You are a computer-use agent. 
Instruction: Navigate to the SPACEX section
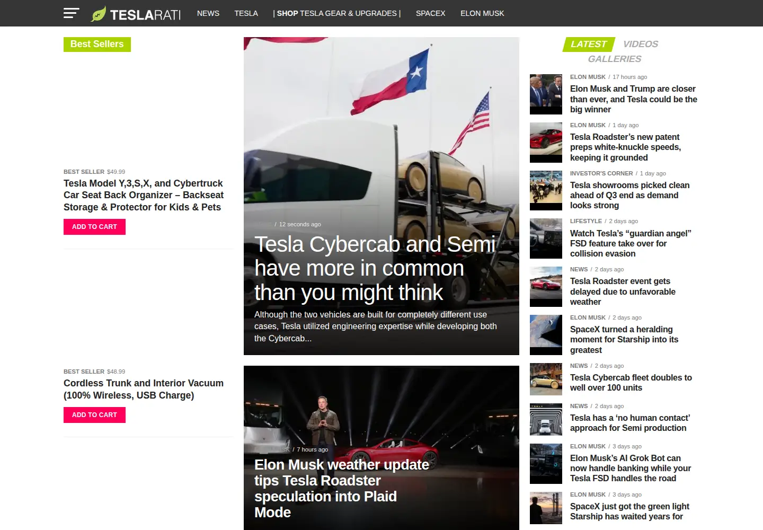pyautogui.click(x=431, y=13)
